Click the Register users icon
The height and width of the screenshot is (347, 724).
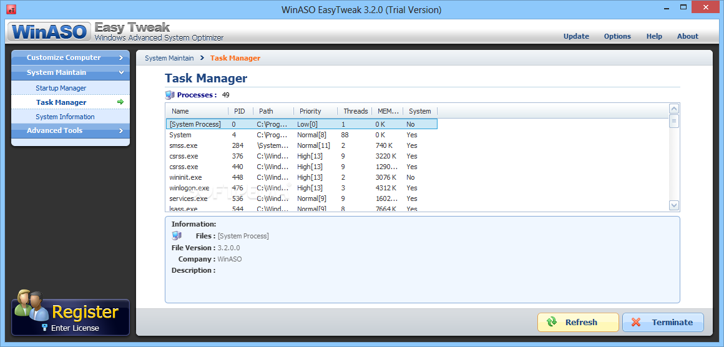[31, 305]
